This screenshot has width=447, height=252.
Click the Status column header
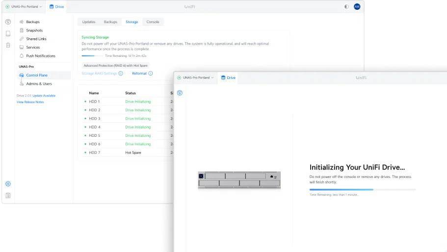point(131,93)
